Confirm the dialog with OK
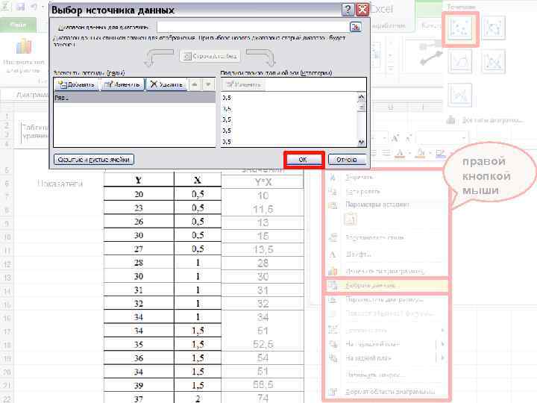The width and height of the screenshot is (537, 403). pos(304,160)
